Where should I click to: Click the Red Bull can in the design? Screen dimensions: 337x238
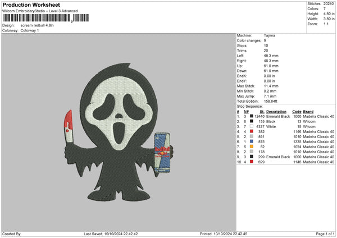(x=162, y=153)
